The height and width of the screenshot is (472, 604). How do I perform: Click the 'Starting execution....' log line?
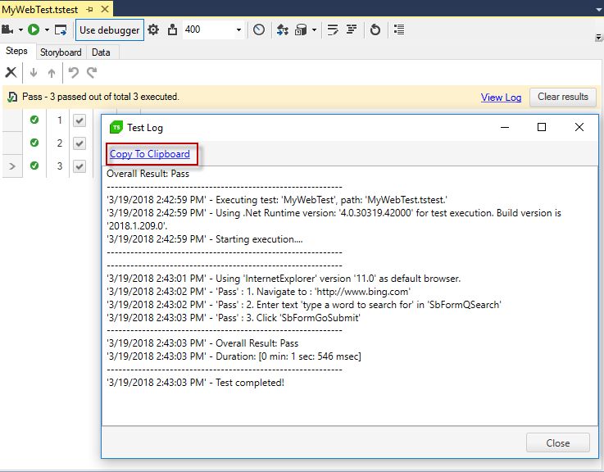pos(205,239)
